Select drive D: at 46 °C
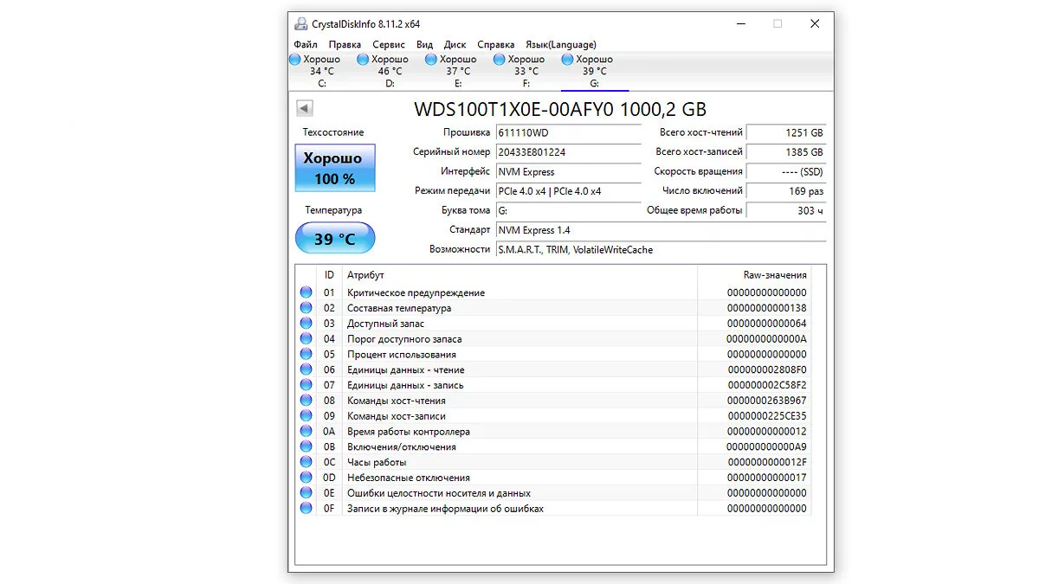The width and height of the screenshot is (1039, 584). (x=390, y=71)
